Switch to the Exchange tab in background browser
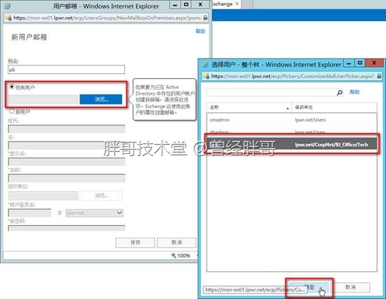The image size is (386, 299). [222, 4]
